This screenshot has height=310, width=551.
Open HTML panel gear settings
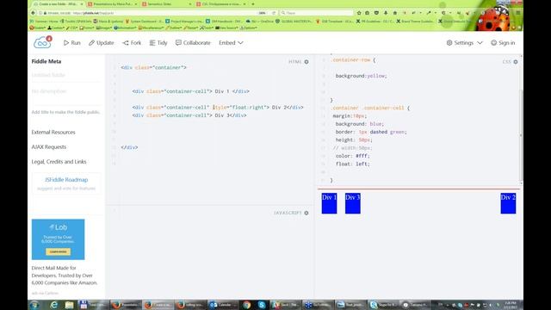point(306,62)
